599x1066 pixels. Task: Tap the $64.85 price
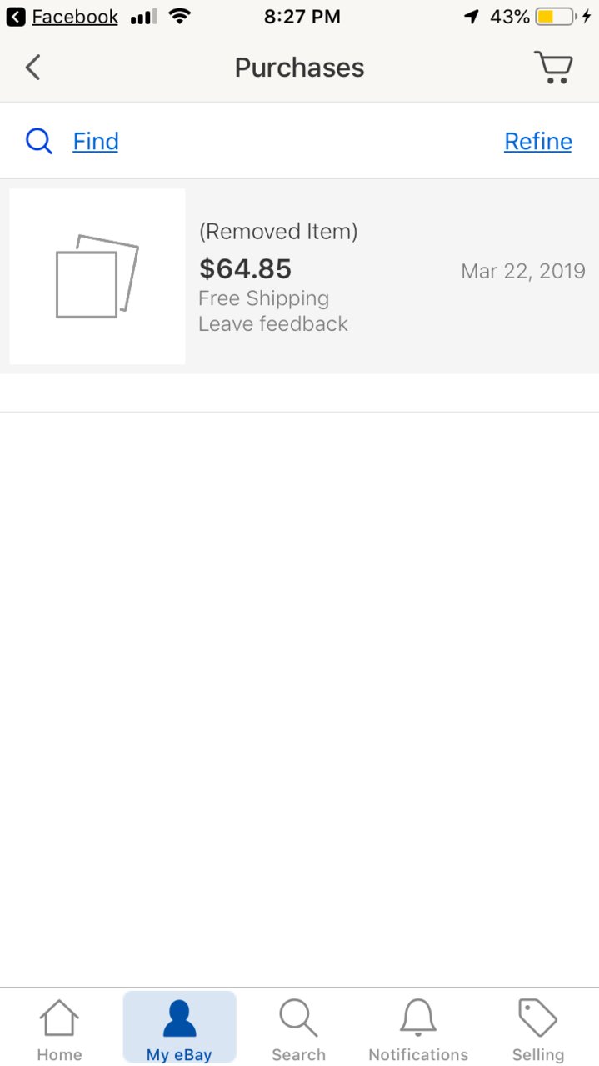246,268
